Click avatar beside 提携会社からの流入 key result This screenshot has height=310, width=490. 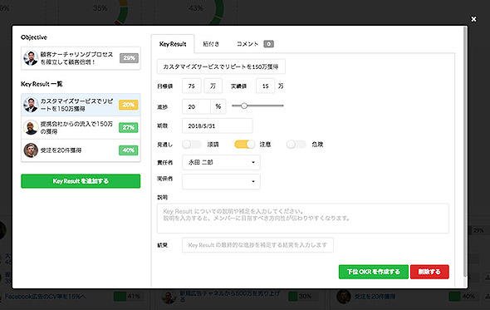pyautogui.click(x=31, y=128)
